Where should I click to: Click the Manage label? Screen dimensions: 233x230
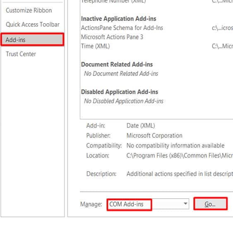point(91,204)
